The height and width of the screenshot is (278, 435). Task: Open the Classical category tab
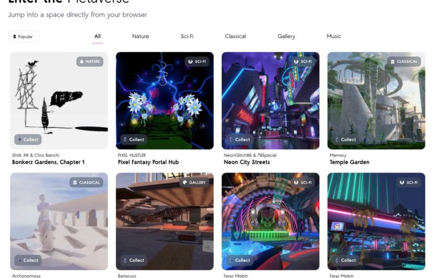click(235, 36)
